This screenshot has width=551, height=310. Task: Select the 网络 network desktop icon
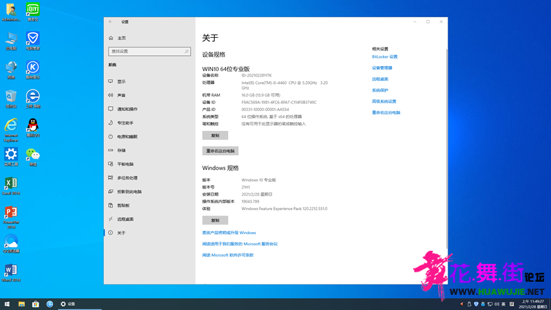pyautogui.click(x=11, y=70)
